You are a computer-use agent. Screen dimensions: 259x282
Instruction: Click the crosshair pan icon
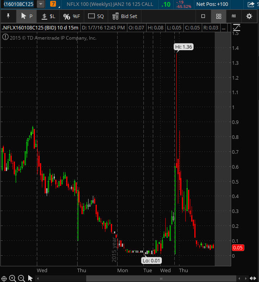coord(4,278)
